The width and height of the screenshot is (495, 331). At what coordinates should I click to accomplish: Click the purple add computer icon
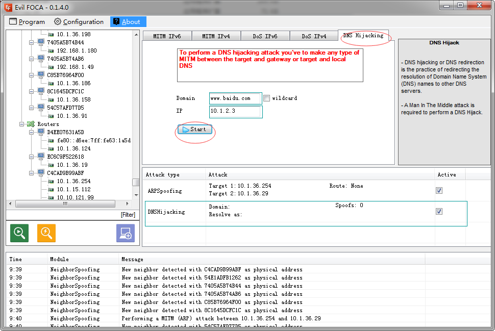tap(126, 233)
